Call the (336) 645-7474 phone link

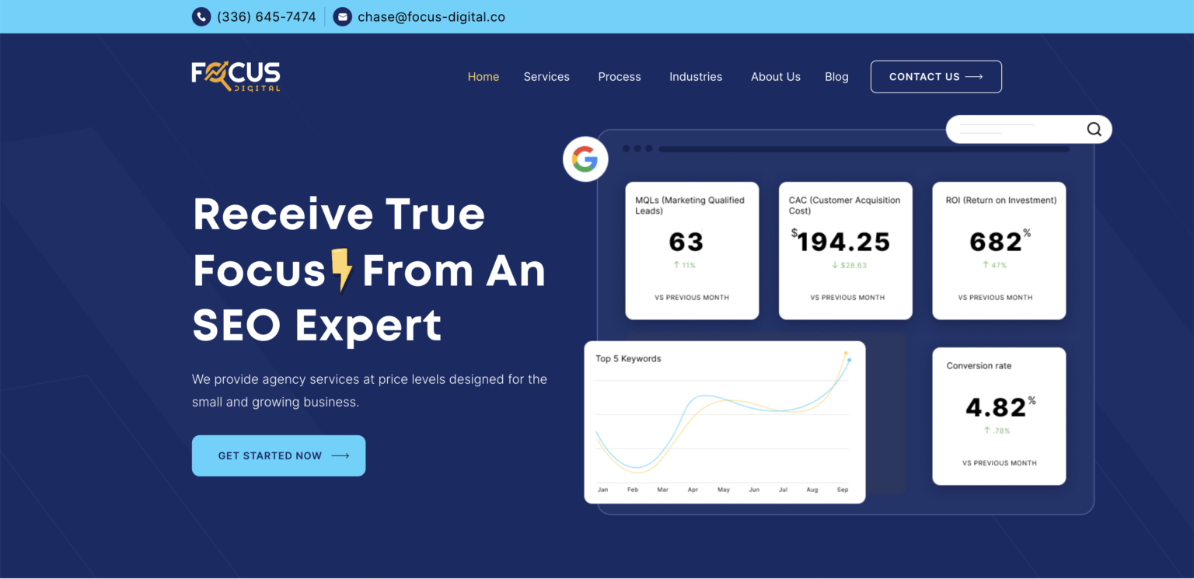click(266, 16)
